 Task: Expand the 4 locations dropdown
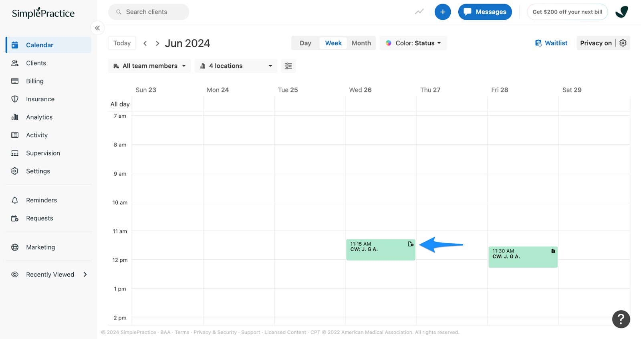236,66
